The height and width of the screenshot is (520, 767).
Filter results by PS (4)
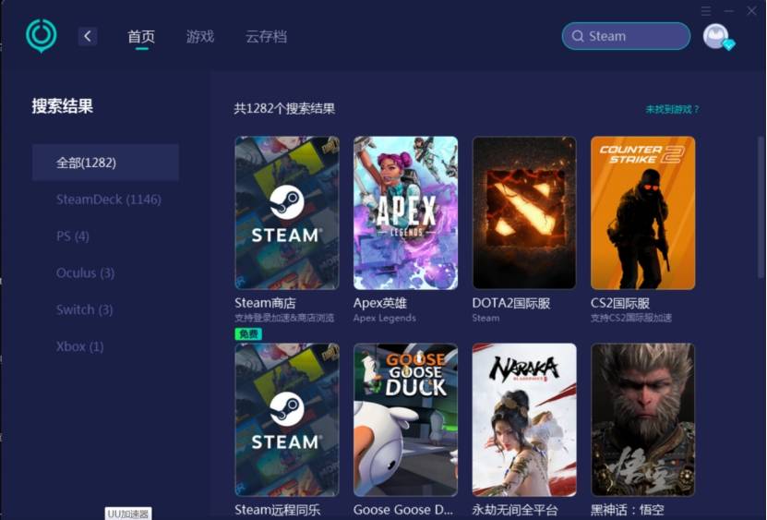tap(73, 236)
